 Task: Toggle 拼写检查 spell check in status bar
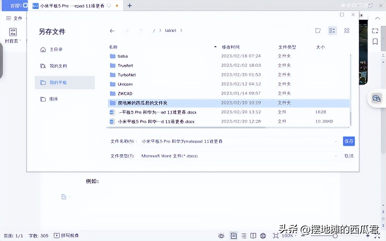(x=66, y=235)
